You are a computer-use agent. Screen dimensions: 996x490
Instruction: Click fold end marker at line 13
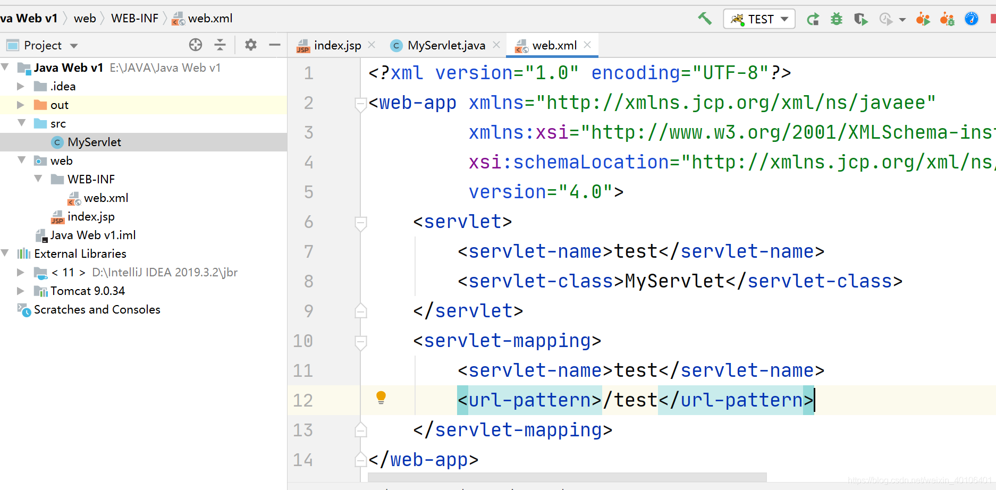(x=361, y=430)
